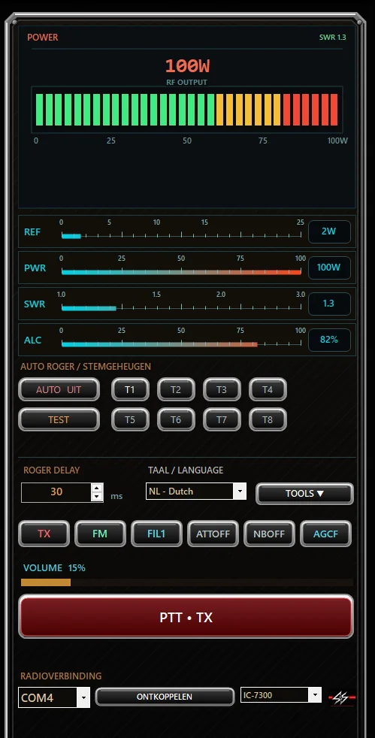
Task: Play voice memory T2
Action: (x=176, y=389)
